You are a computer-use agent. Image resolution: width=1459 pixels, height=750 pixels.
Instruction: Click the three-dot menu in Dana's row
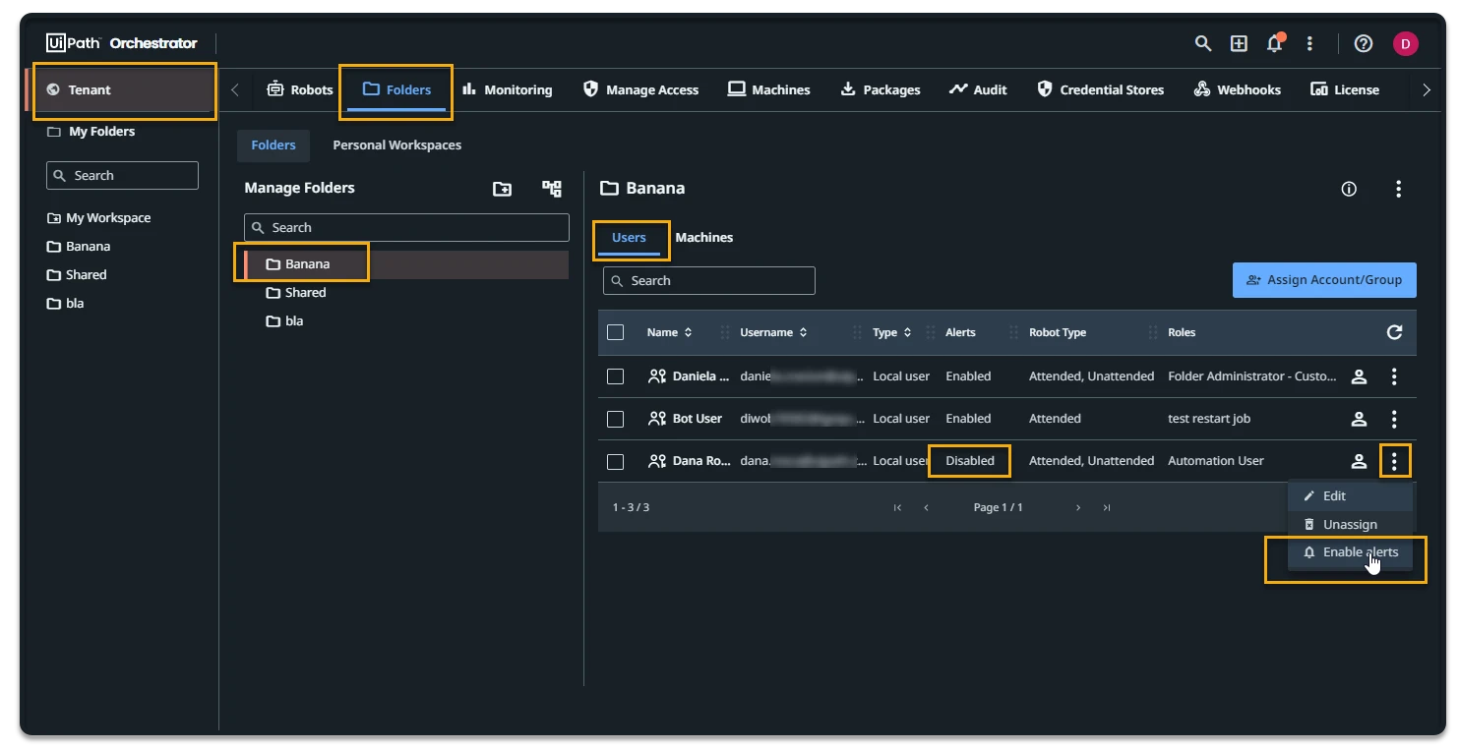tap(1394, 461)
